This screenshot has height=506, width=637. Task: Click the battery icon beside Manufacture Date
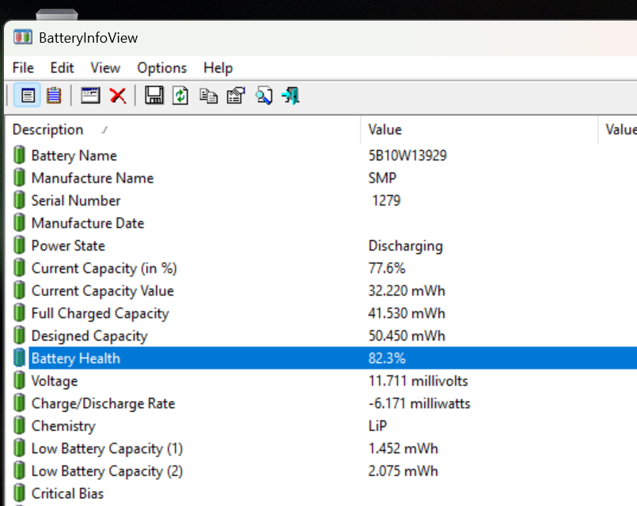pyautogui.click(x=19, y=223)
